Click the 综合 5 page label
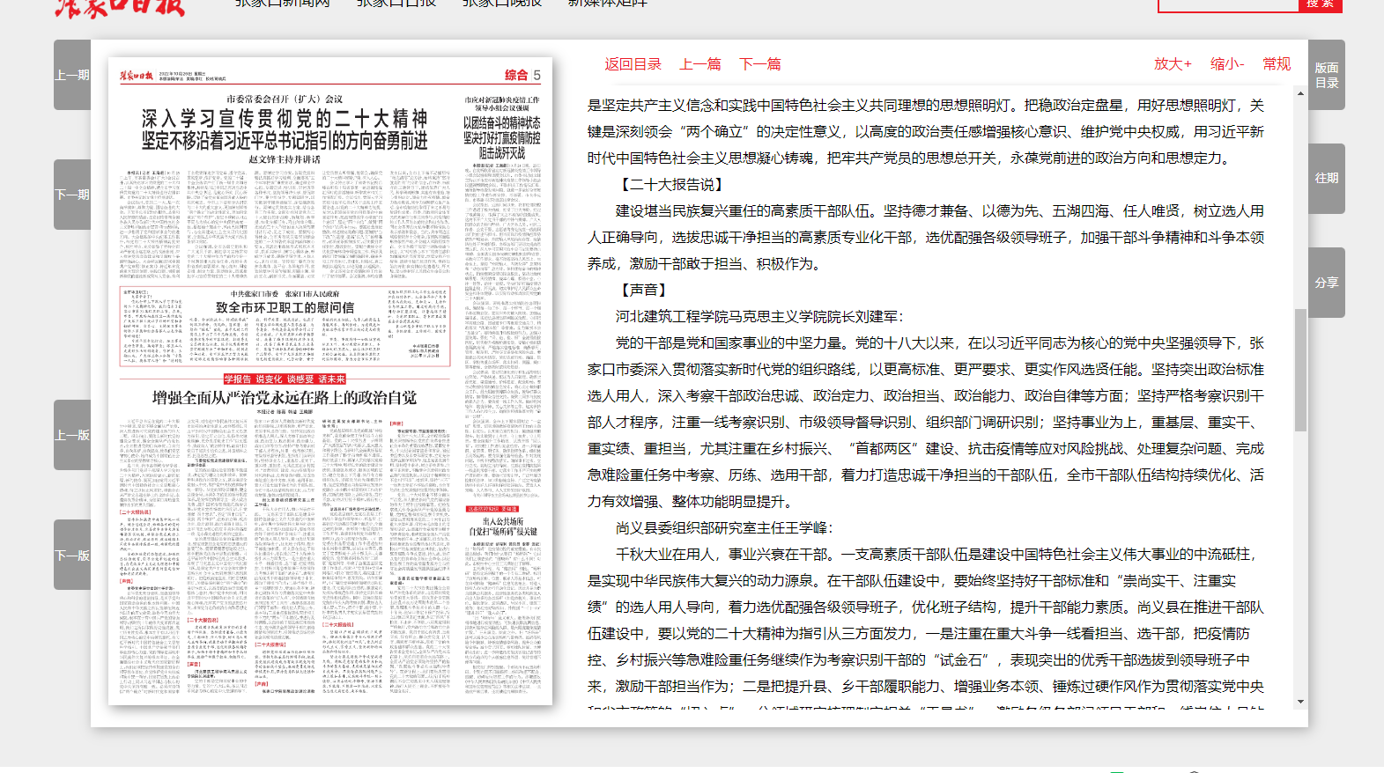The width and height of the screenshot is (1384, 773). coord(522,76)
